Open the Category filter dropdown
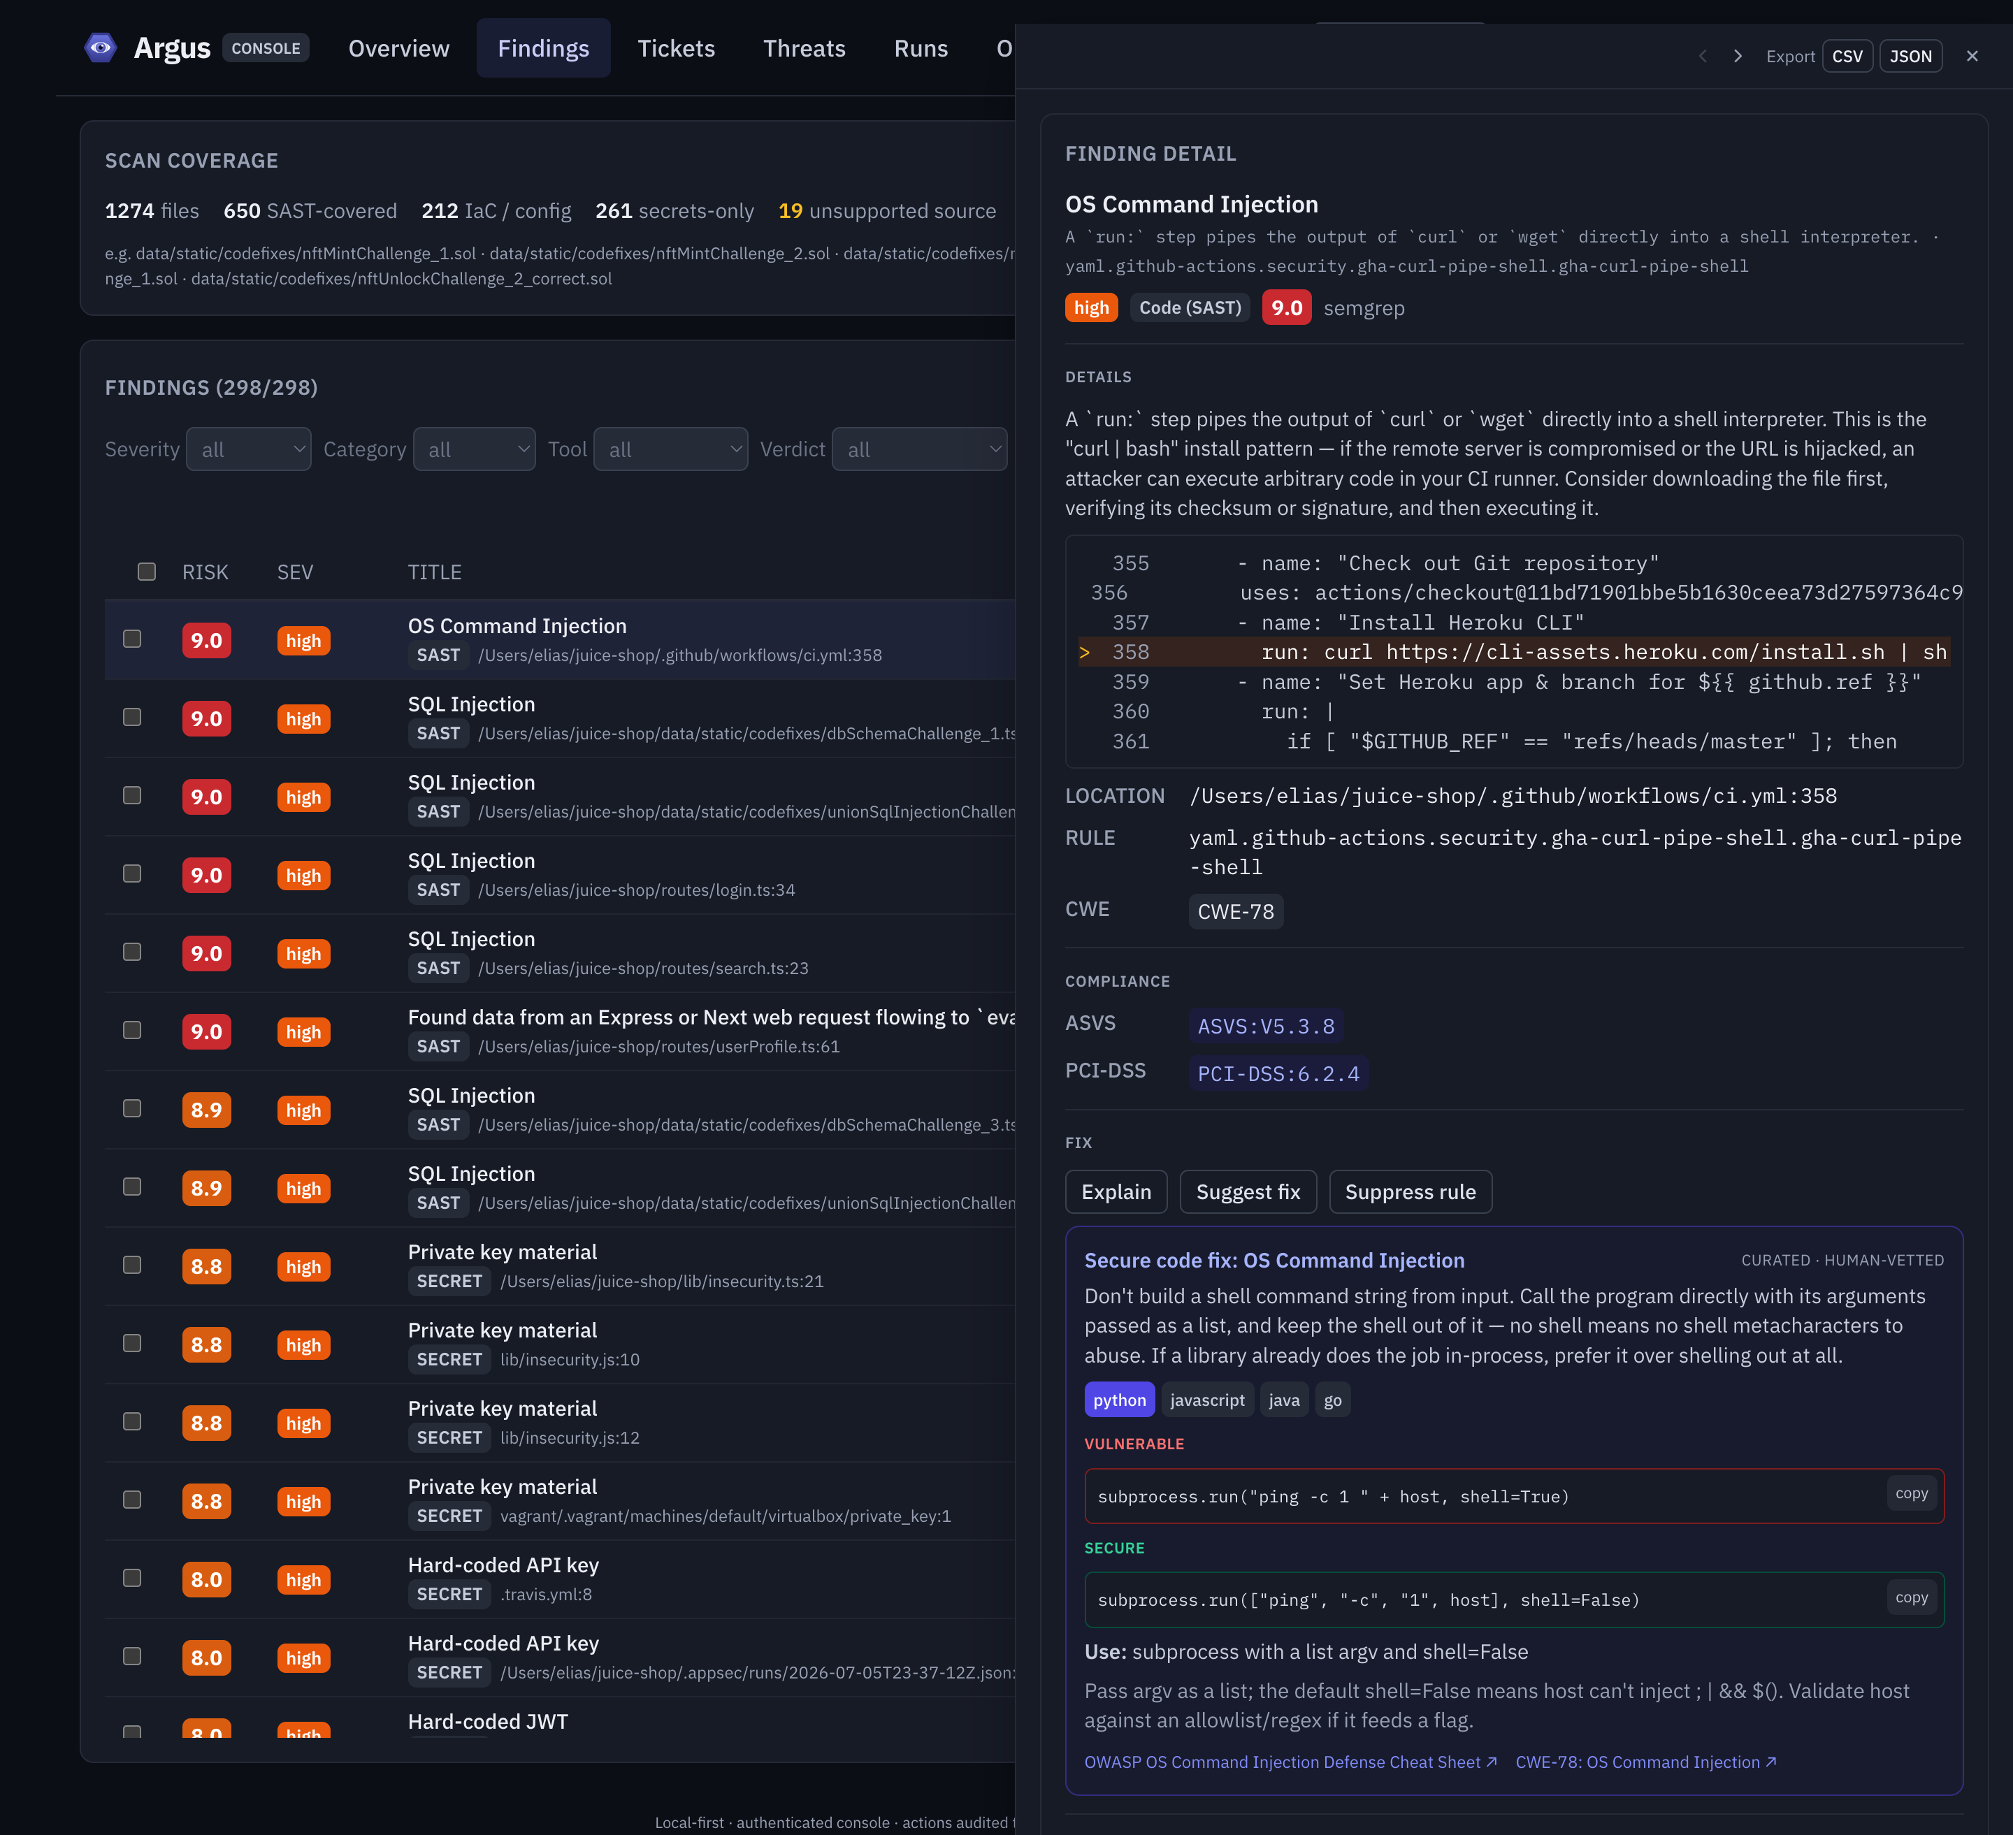 tap(475, 449)
